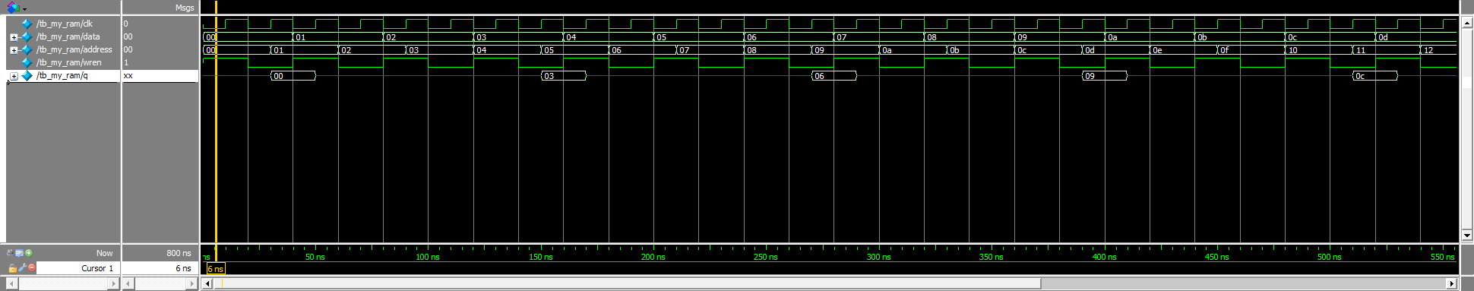Click the waveform horizontal scroll left arrow

(207, 283)
